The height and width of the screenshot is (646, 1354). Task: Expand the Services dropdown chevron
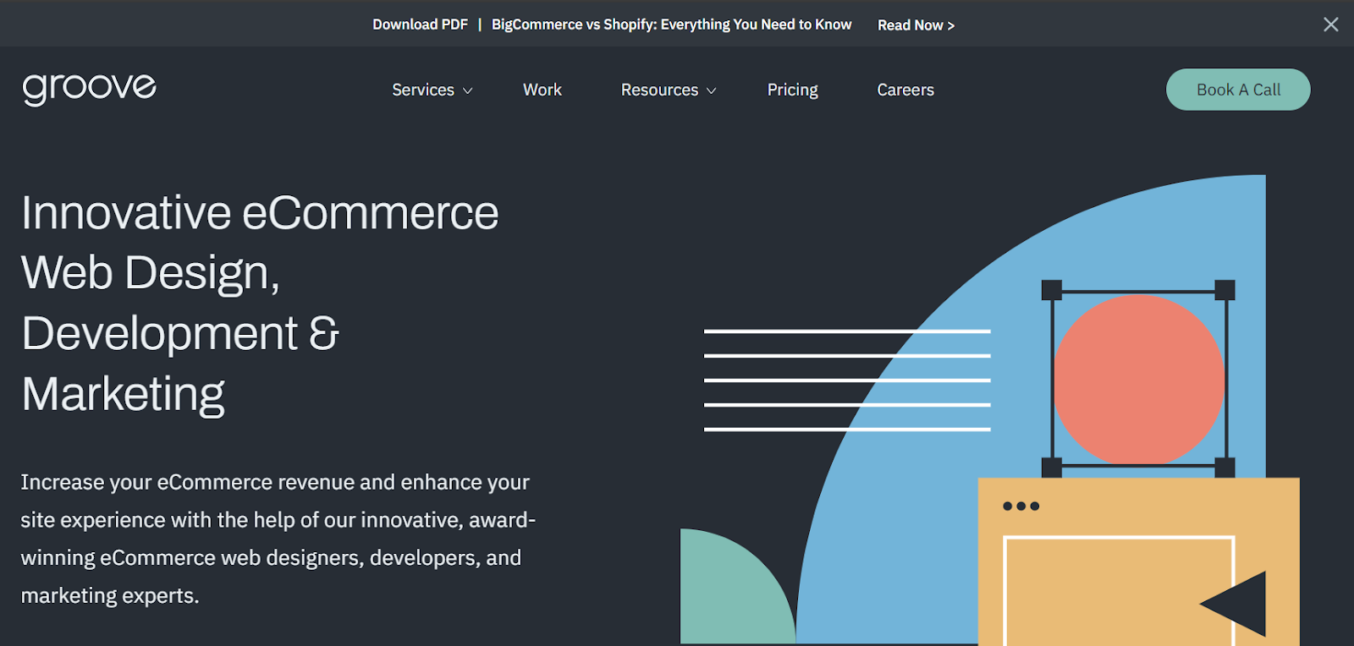(x=467, y=90)
